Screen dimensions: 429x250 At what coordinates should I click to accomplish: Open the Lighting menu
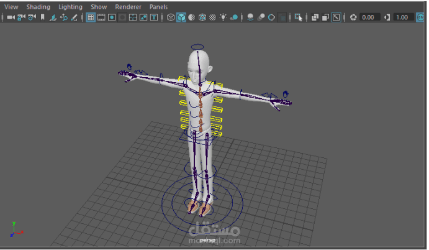tap(70, 7)
